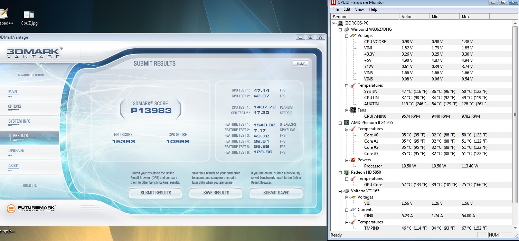Screen dimensions: 519x241
Task: Click the Winbond W83627DHG chip icon
Action: (347, 29)
